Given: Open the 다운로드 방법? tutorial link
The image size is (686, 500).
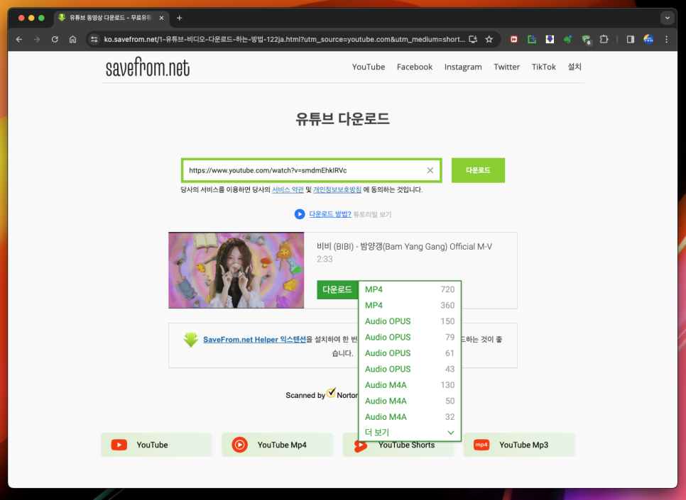Looking at the screenshot, I should (330, 214).
